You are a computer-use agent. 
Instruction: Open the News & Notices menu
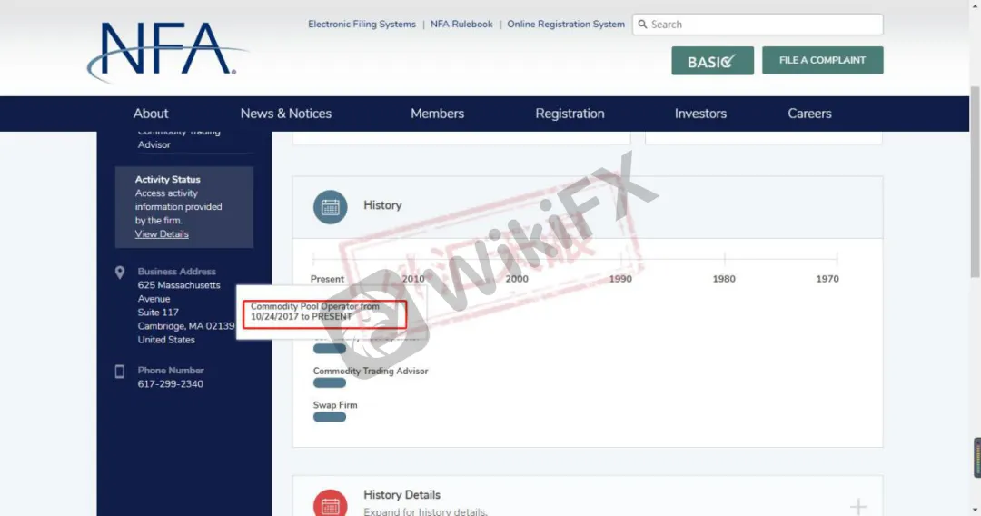tap(286, 114)
